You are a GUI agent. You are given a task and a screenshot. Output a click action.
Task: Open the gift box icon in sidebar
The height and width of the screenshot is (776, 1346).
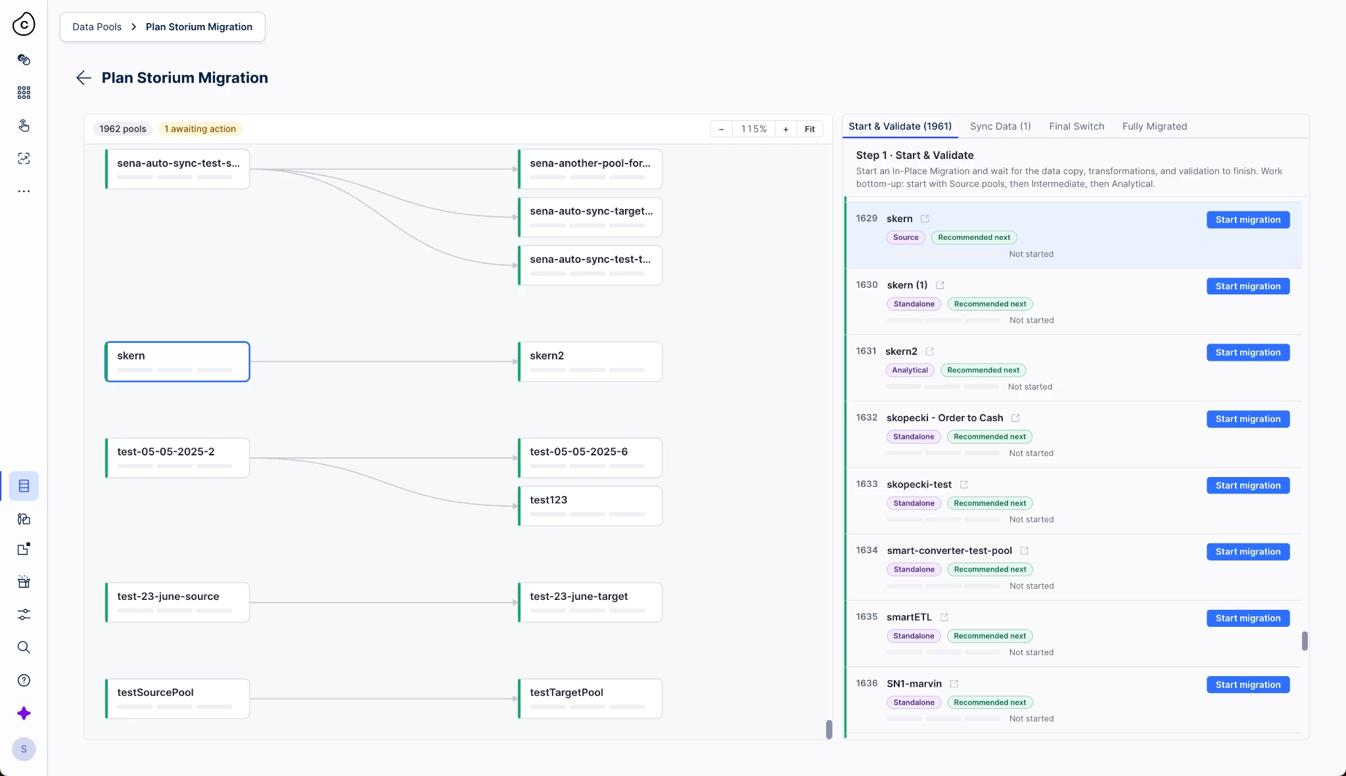(24, 582)
